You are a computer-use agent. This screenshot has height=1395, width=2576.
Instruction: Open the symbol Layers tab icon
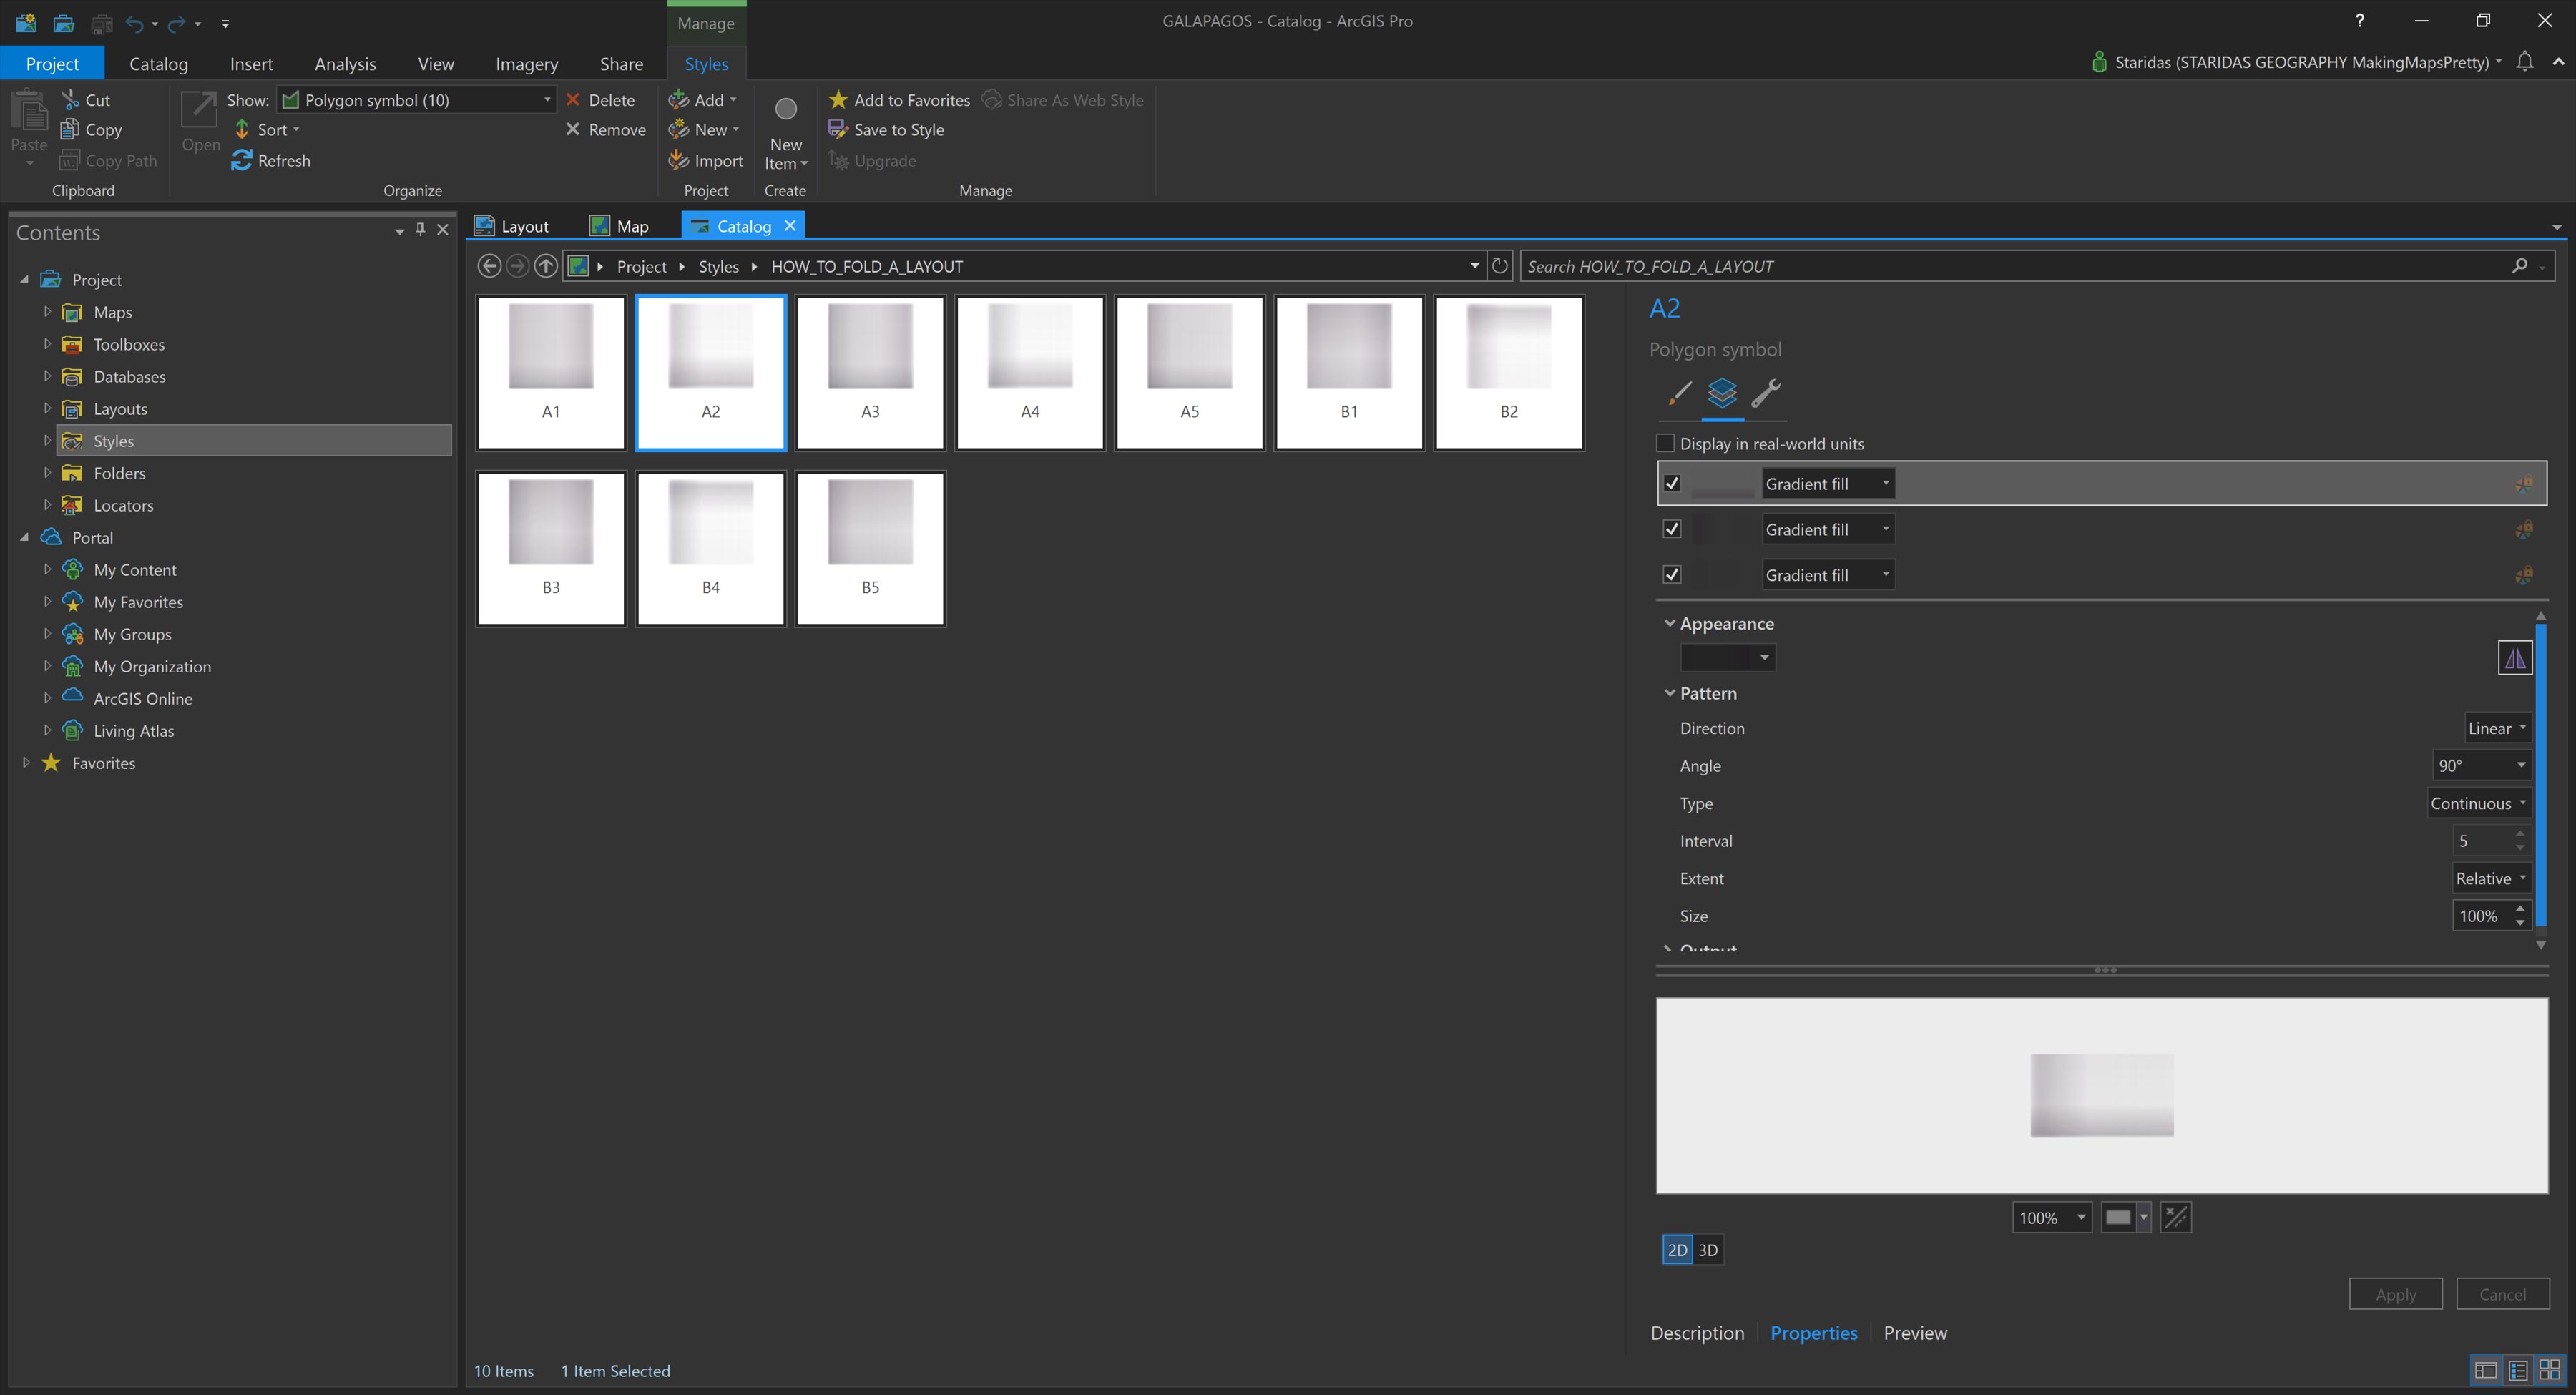pyautogui.click(x=1722, y=392)
